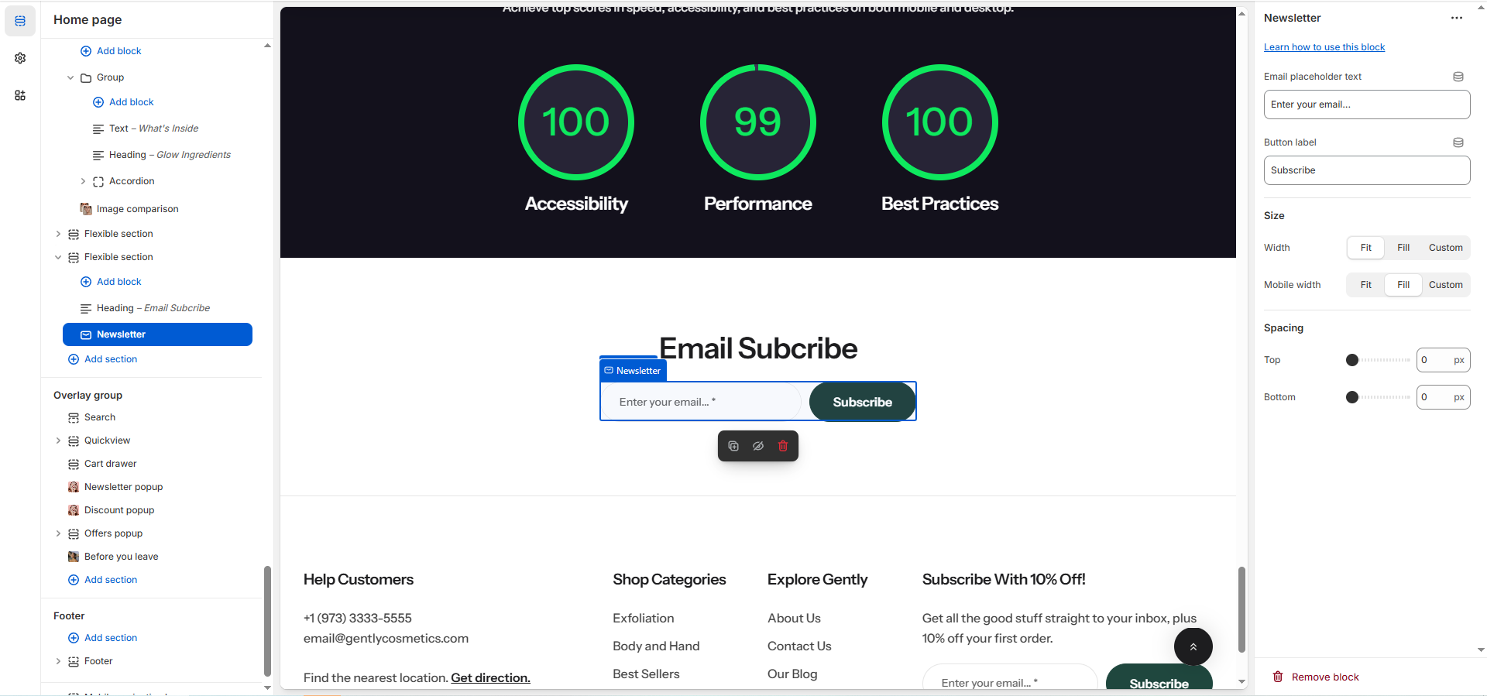Image resolution: width=1487 pixels, height=696 pixels.
Task: Click the scroll-to-top arrow button in preview
Action: 1193,646
